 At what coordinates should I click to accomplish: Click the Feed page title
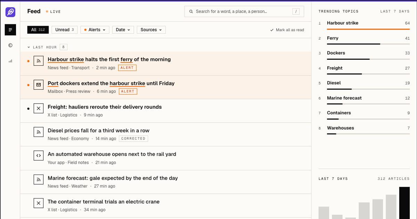34,11
